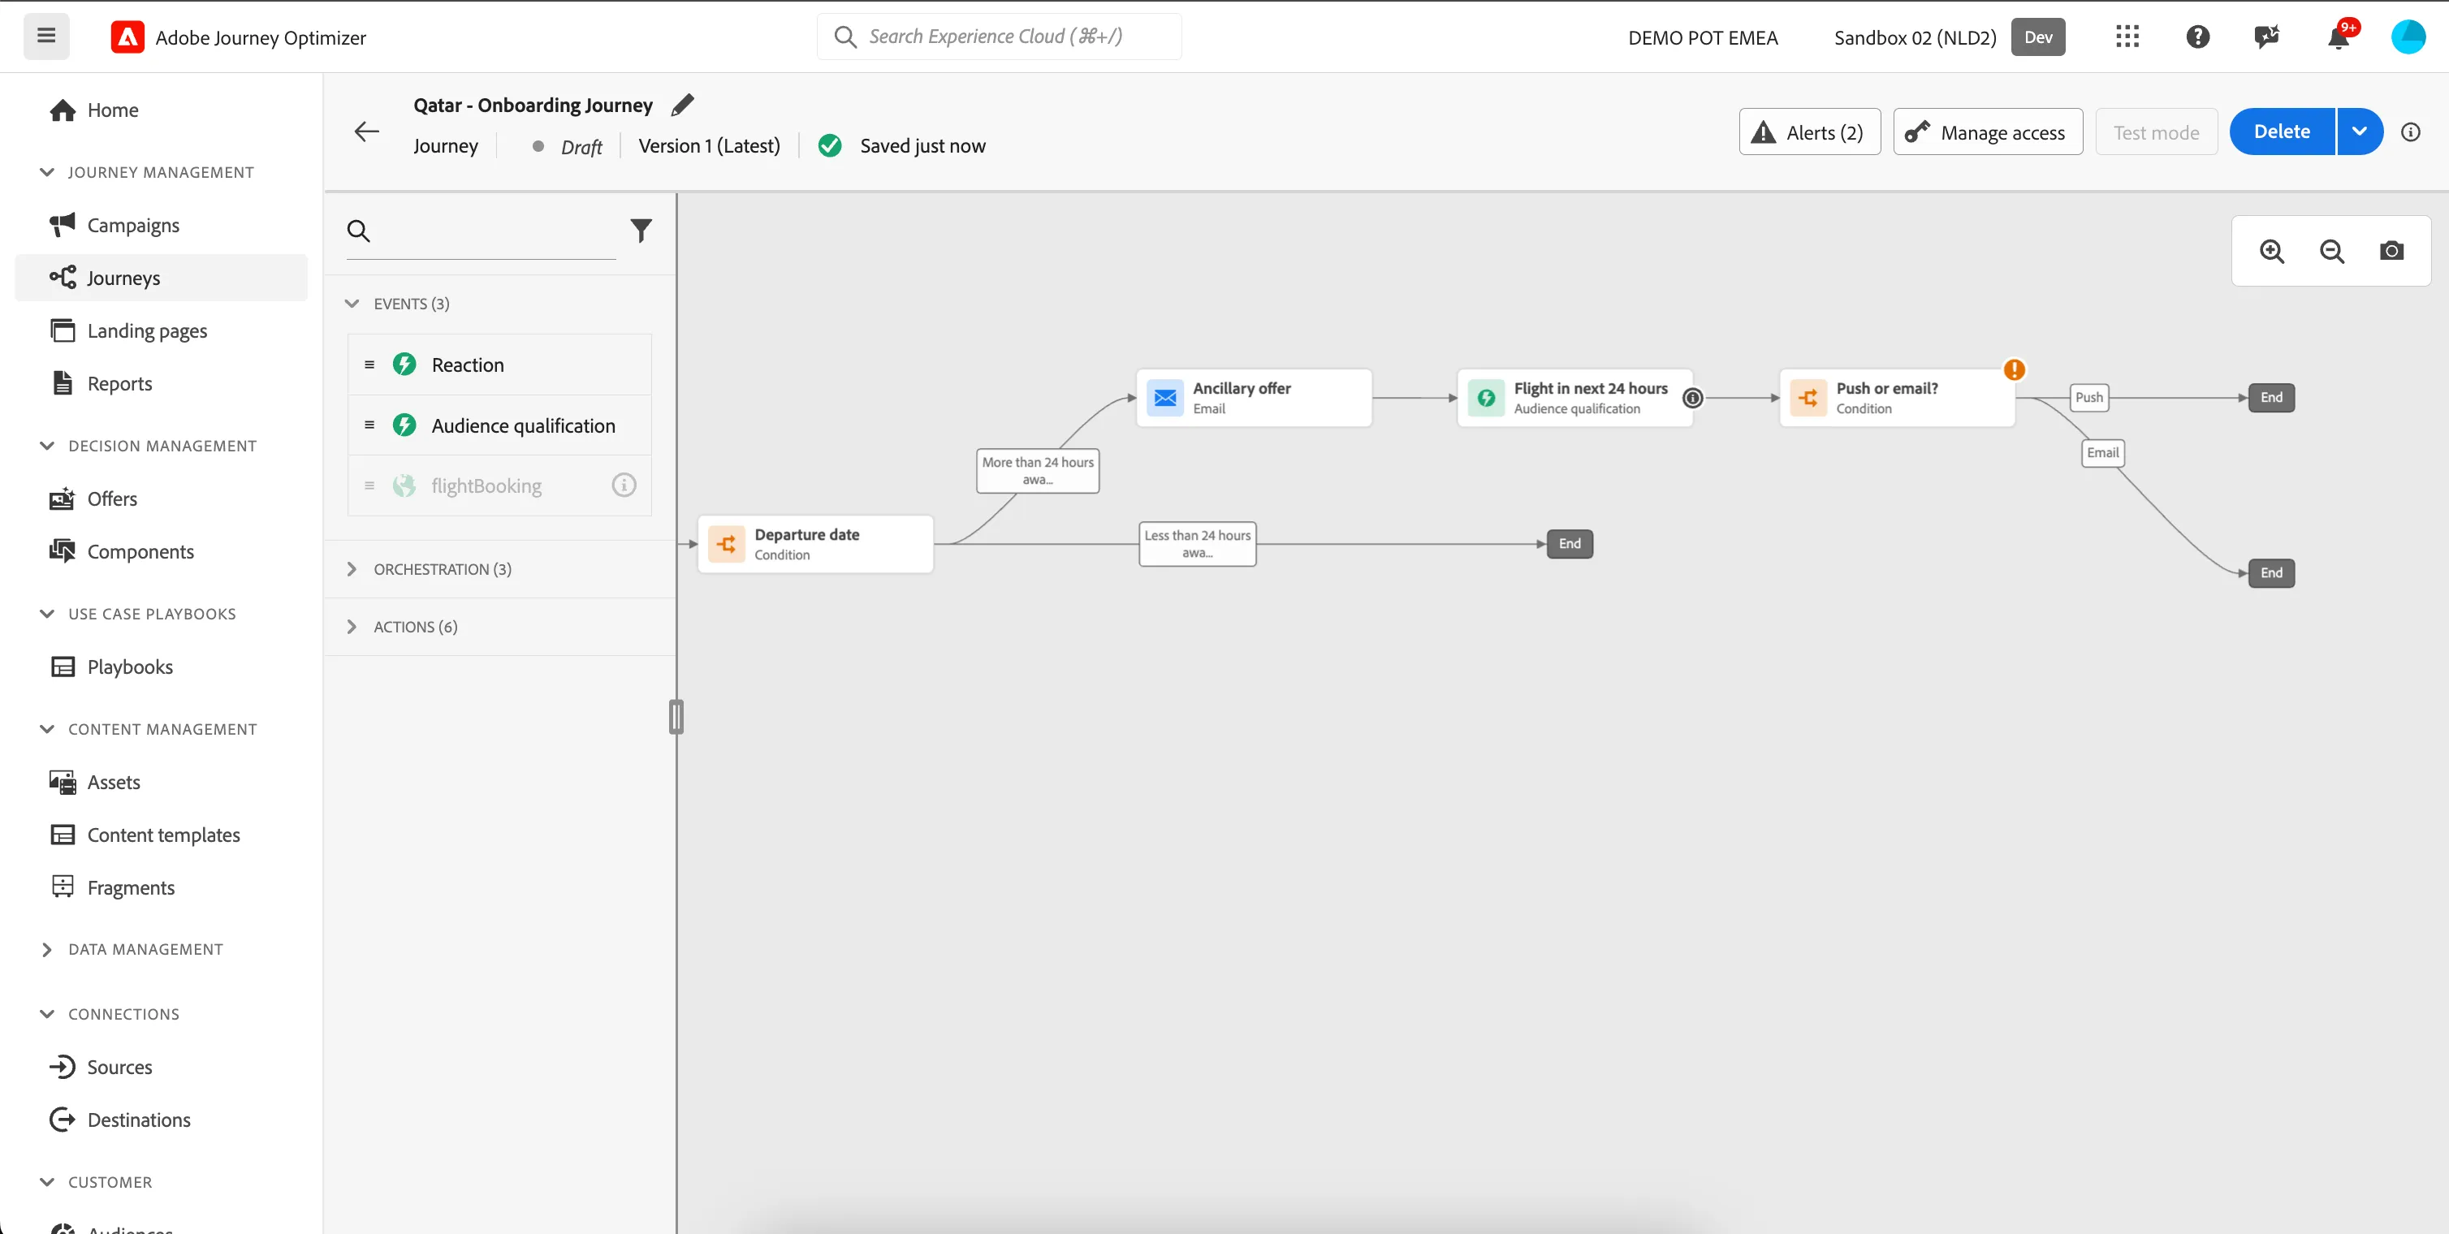Open the palette filter funnel icon
This screenshot has height=1234, width=2449.
pos(641,230)
